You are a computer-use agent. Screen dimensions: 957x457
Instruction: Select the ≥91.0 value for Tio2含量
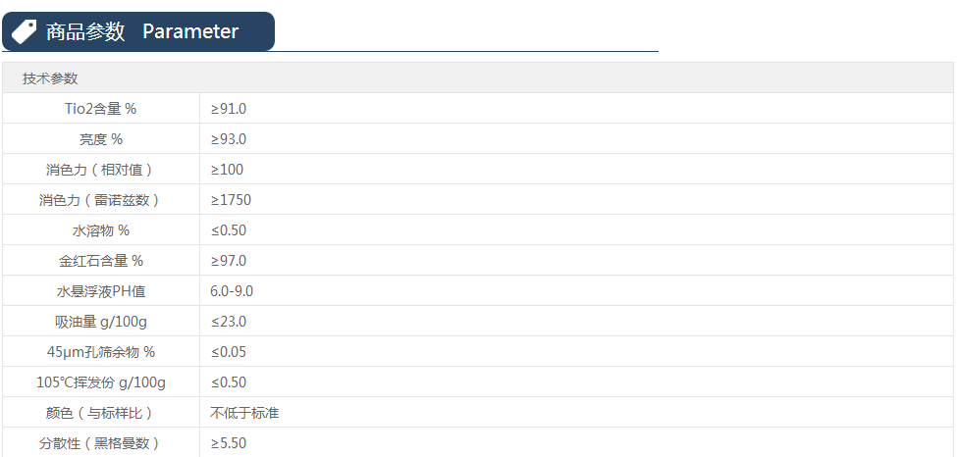(x=229, y=109)
